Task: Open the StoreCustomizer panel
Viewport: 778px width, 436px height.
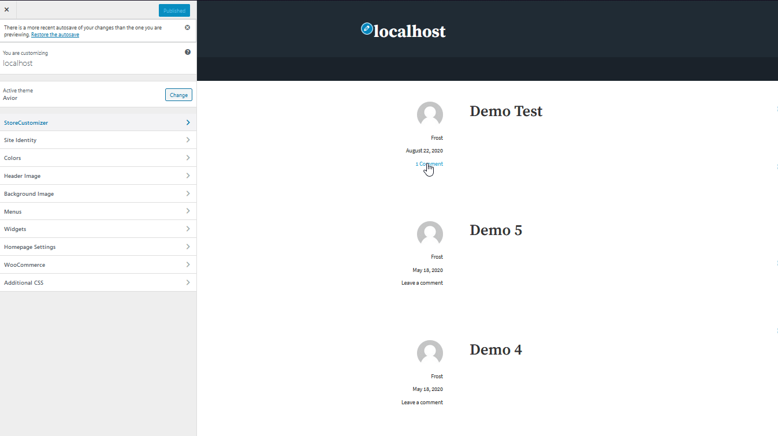Action: [98, 122]
